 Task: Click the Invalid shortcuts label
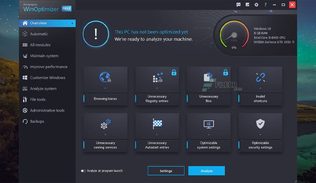pos(260,99)
